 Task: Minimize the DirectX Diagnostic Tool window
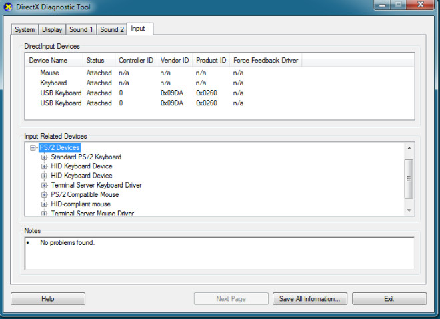point(382,5)
